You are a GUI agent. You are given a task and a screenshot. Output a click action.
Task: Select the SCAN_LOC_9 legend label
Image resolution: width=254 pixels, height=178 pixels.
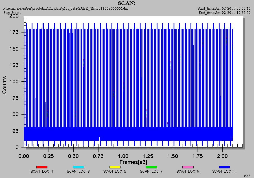pos(188,171)
